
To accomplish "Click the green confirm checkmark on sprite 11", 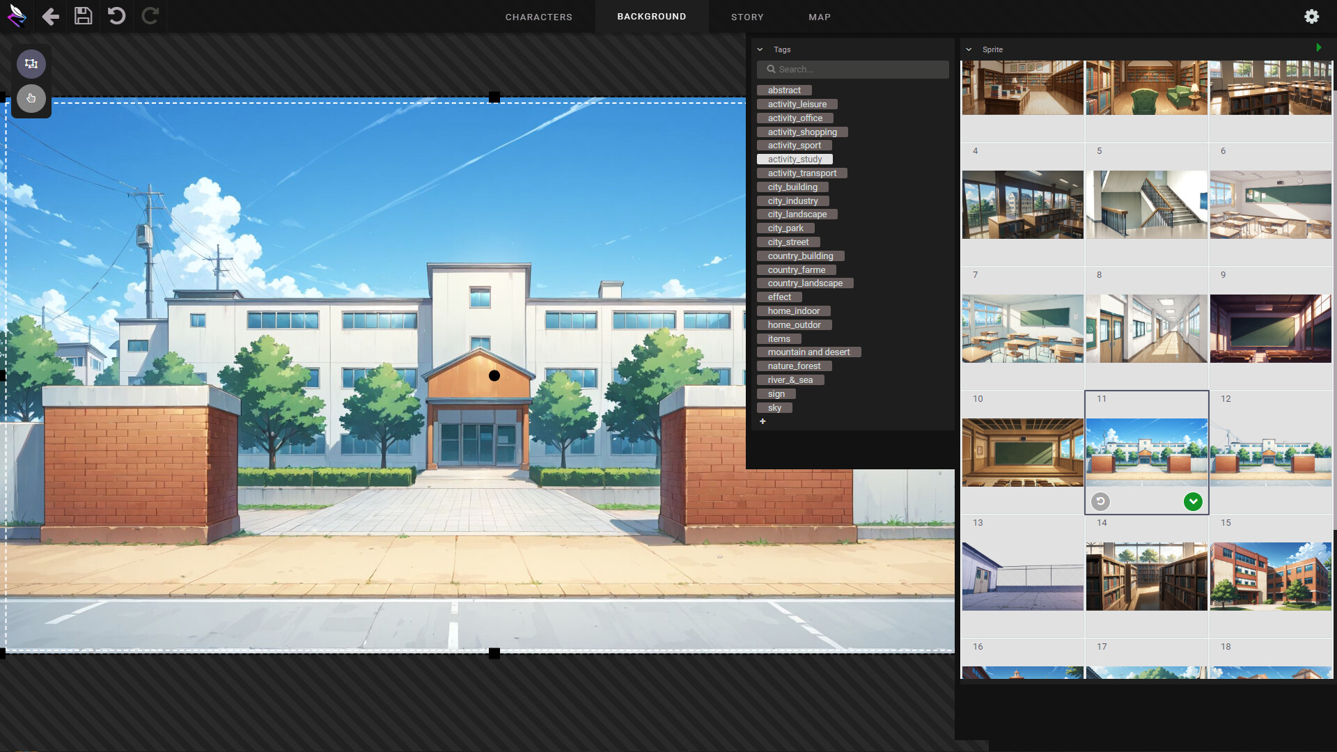I will [x=1192, y=501].
